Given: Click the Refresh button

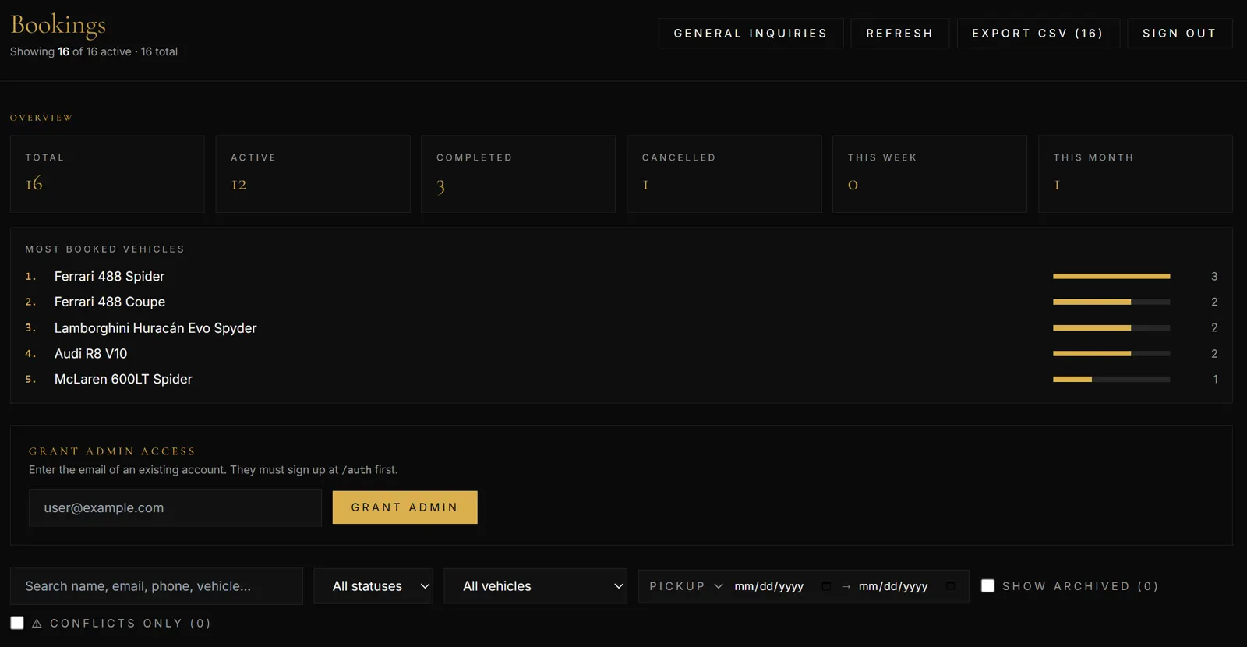Looking at the screenshot, I should pyautogui.click(x=899, y=34).
